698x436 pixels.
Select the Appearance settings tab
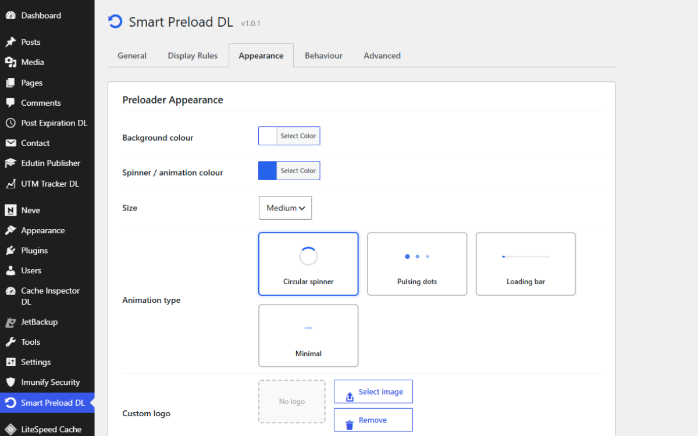point(261,56)
